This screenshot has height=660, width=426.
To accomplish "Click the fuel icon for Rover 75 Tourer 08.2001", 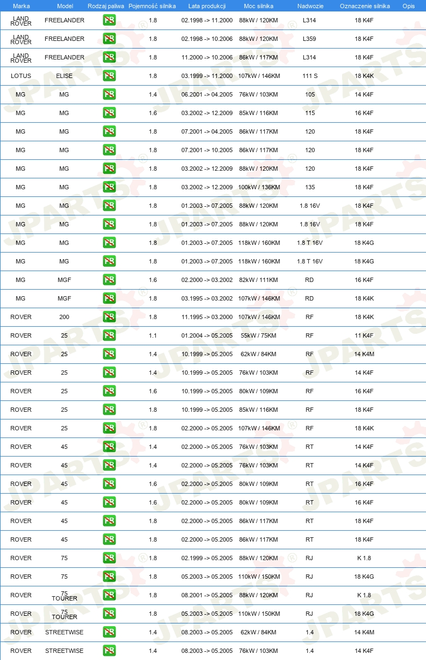I will pyautogui.click(x=109, y=595).
